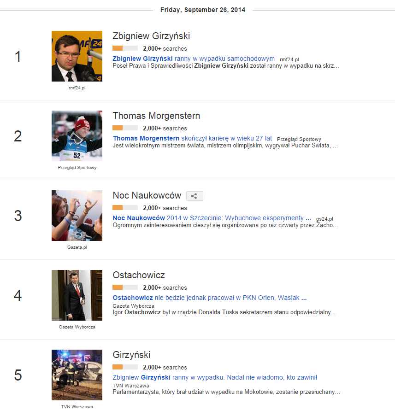Click the rmf24.pl source next to headline

(289, 59)
